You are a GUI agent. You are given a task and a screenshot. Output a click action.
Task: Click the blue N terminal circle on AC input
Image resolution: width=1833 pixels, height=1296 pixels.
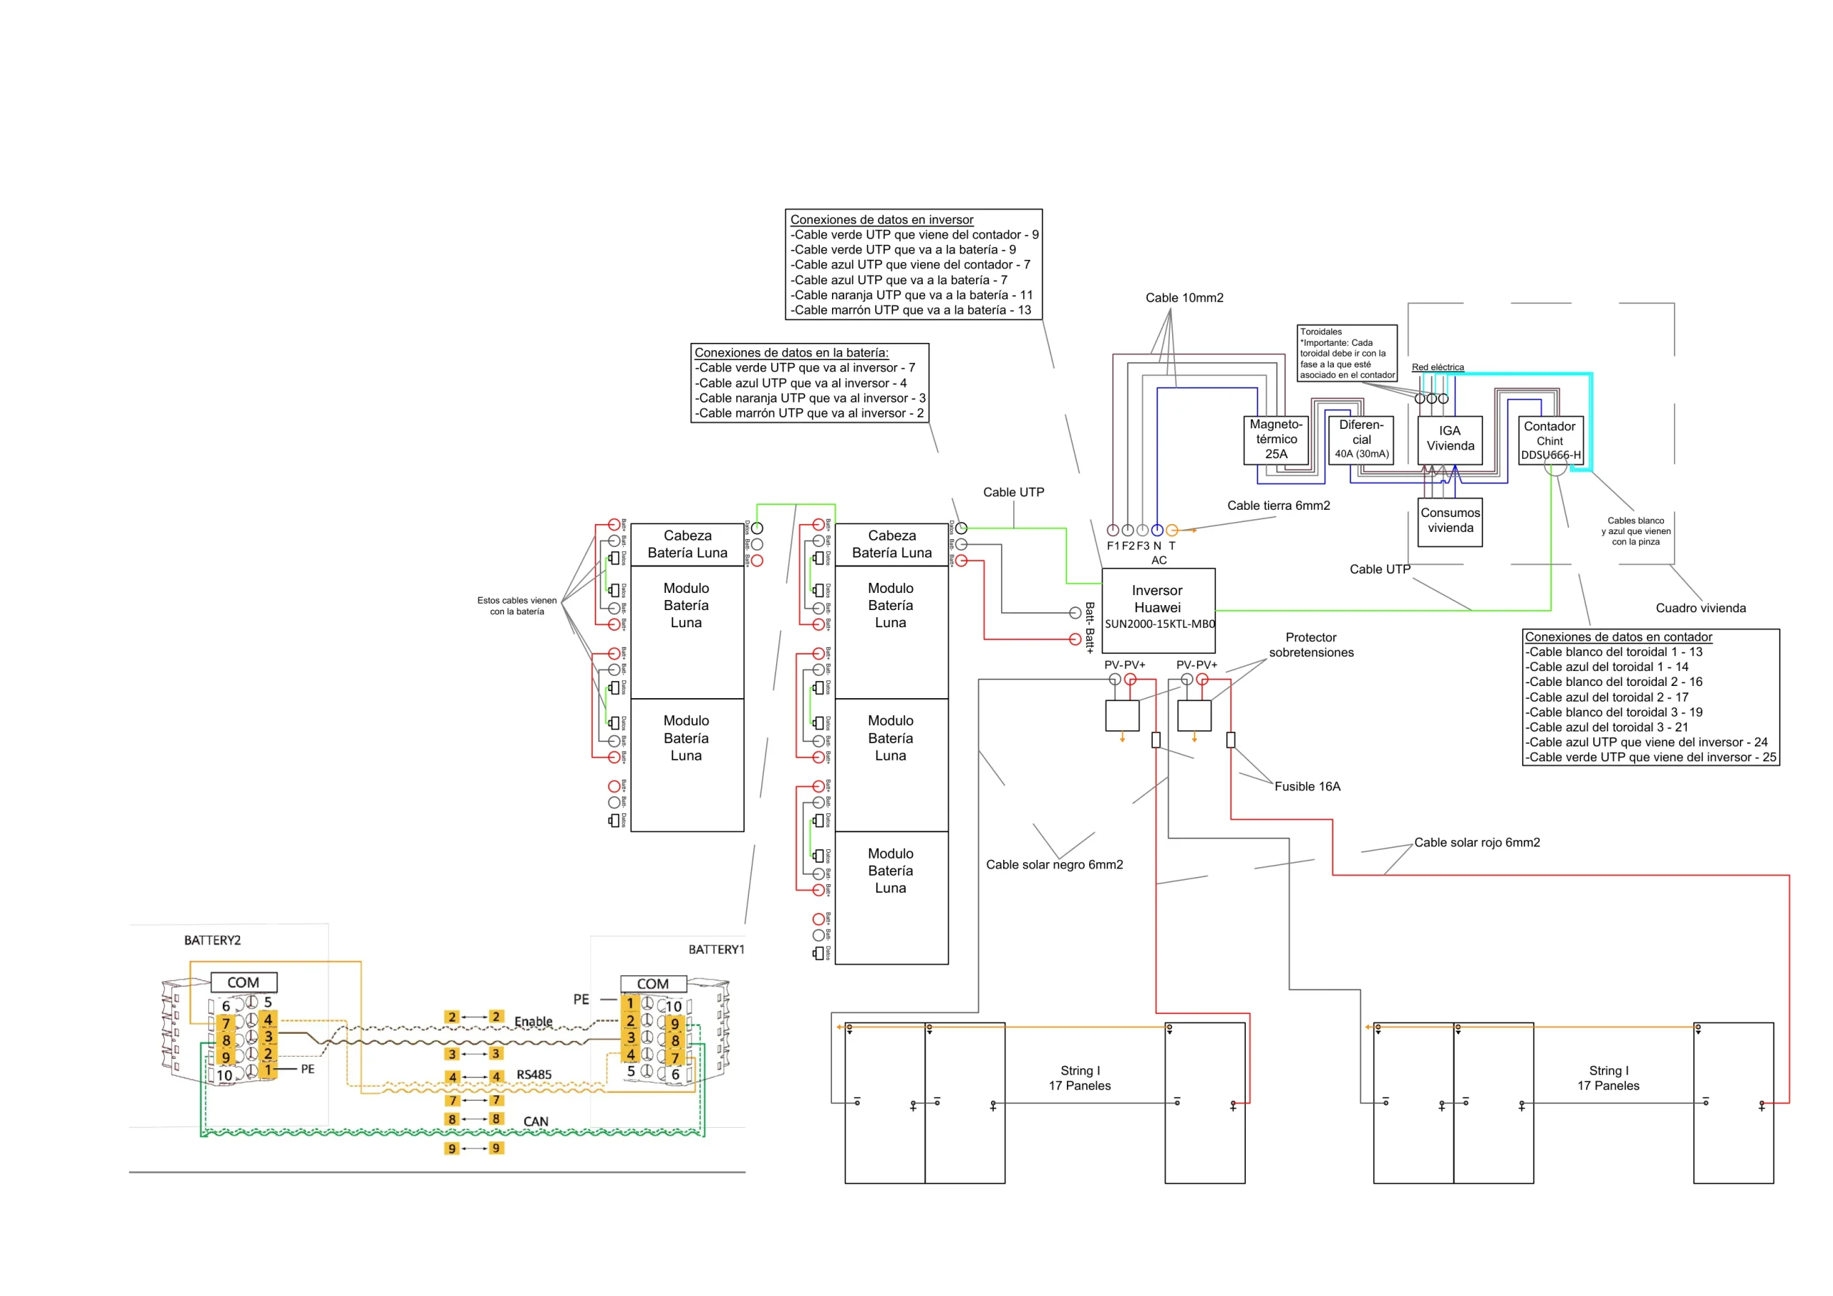pyautogui.click(x=1157, y=531)
